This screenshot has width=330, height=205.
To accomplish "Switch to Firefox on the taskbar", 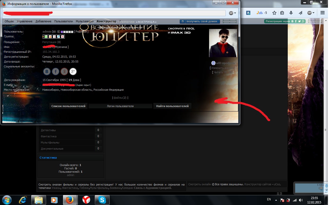I will pyautogui.click(x=70, y=200).
